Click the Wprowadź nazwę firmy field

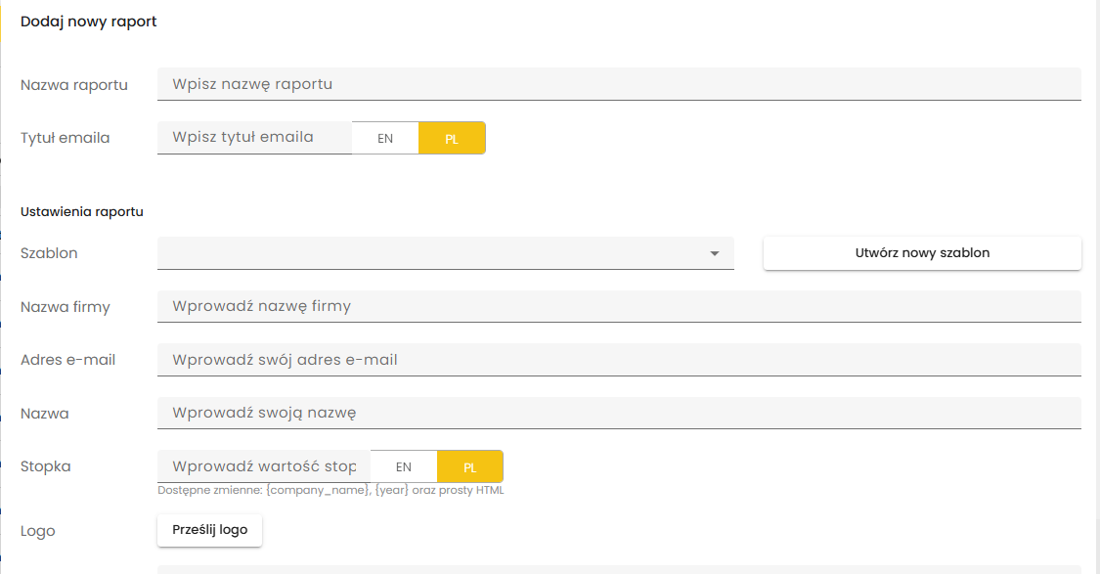pos(619,307)
